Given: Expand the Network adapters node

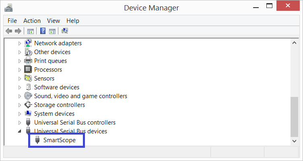Looking at the screenshot, I should 20,43.
